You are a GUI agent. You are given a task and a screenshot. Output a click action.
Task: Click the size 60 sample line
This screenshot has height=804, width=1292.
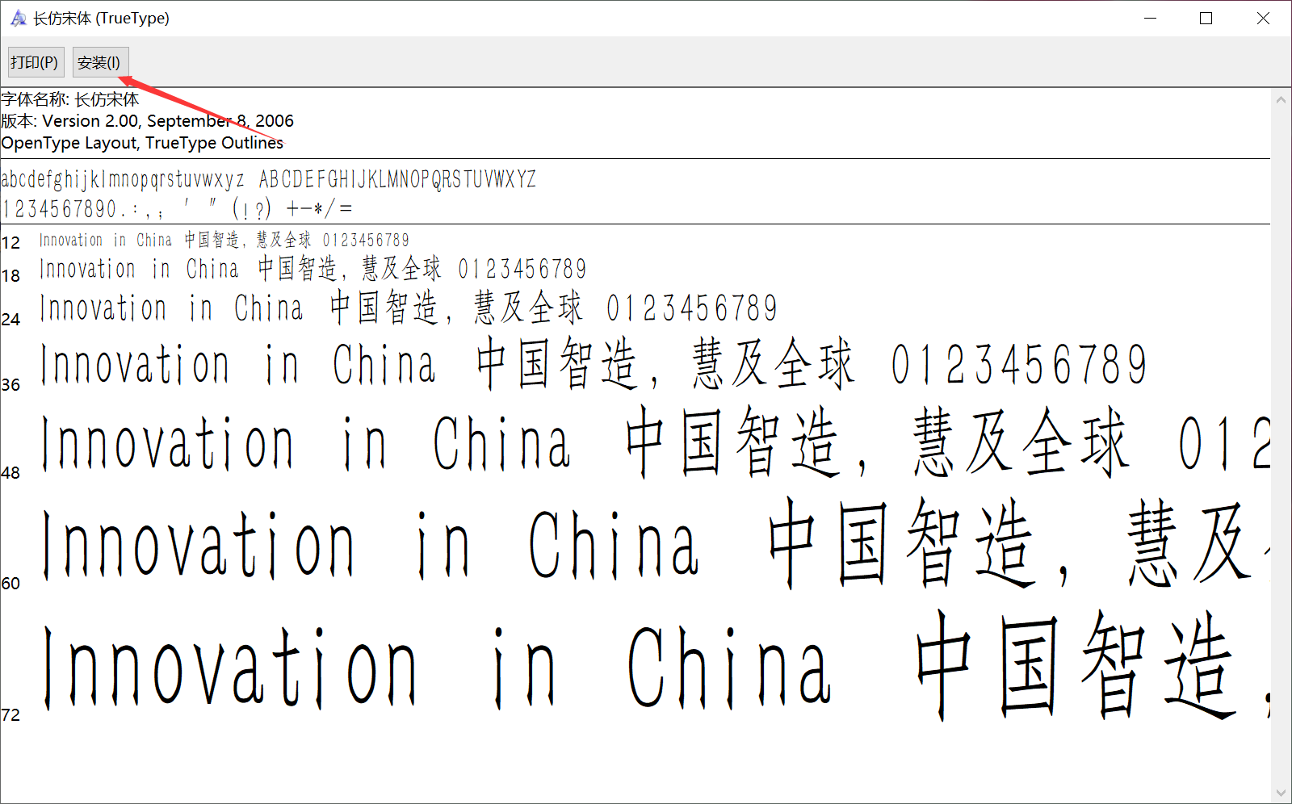pyautogui.click(x=655, y=543)
